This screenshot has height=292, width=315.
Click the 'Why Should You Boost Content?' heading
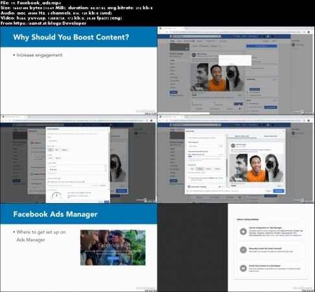pyautogui.click(x=71, y=37)
